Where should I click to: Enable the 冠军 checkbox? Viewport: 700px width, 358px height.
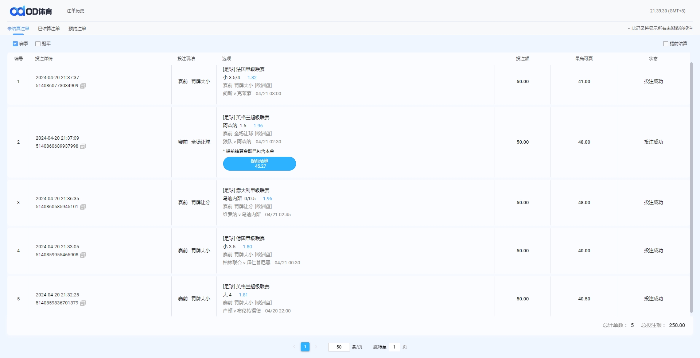[38, 44]
